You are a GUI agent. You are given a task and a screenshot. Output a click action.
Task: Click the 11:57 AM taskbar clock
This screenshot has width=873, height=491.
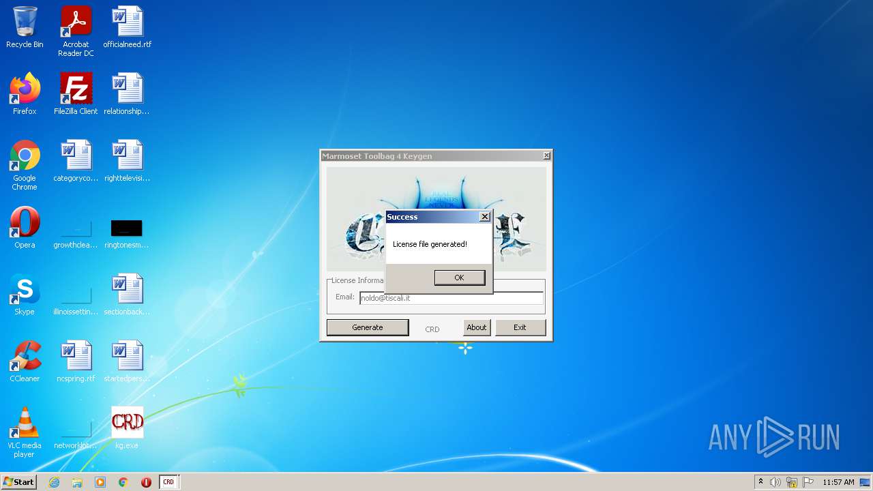838,482
